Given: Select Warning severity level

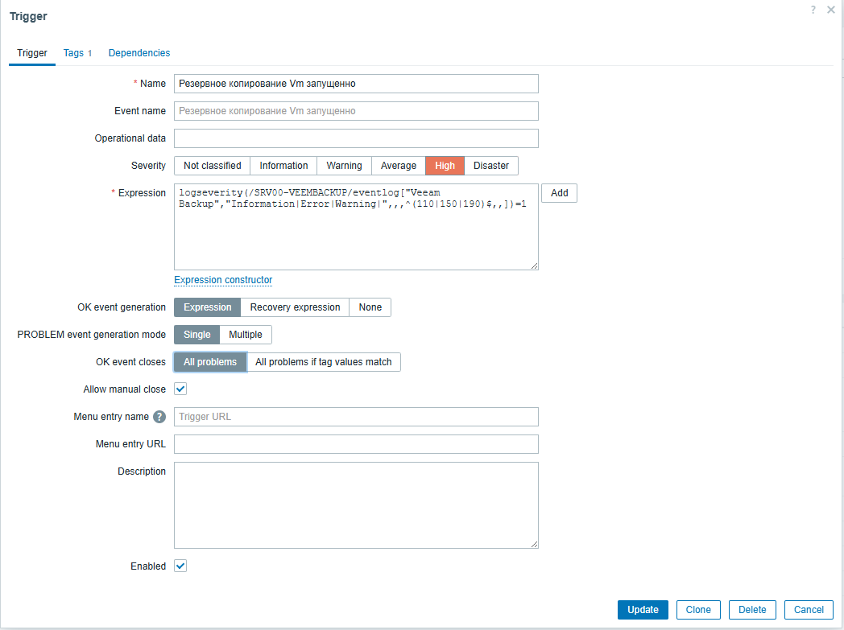Looking at the screenshot, I should pos(344,166).
